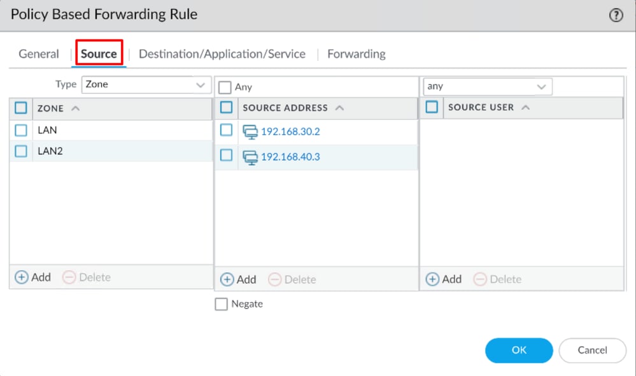
Task: Enable the Any source address checkbox
Action: pos(225,88)
